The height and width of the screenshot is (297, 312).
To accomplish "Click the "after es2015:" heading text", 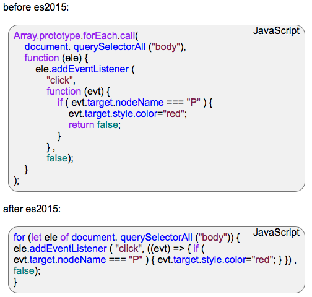I will coord(32,209).
